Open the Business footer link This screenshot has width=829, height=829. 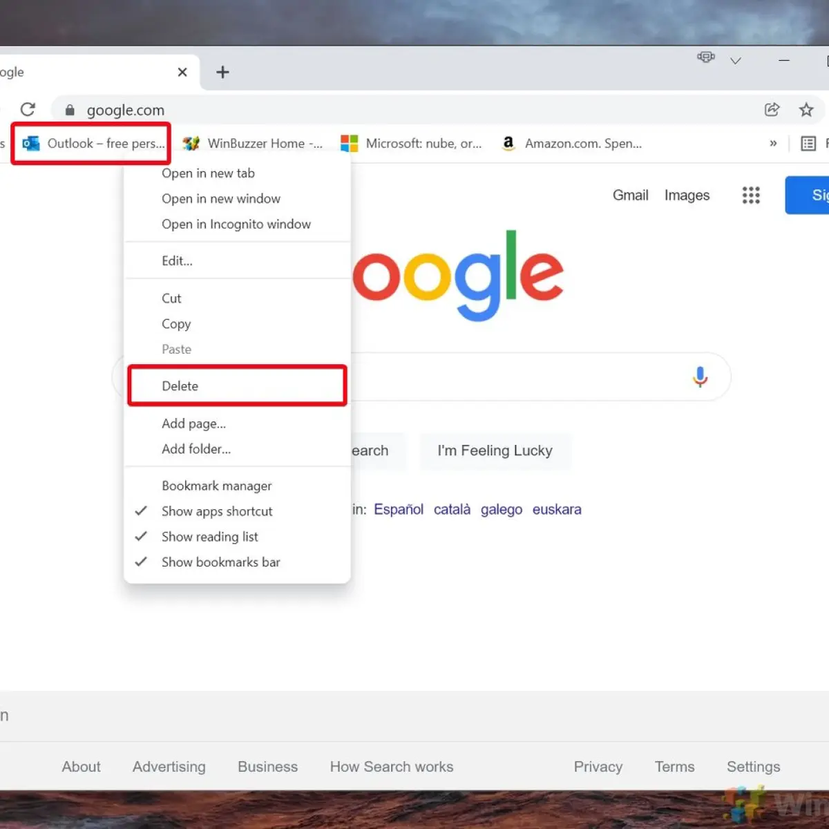267,767
